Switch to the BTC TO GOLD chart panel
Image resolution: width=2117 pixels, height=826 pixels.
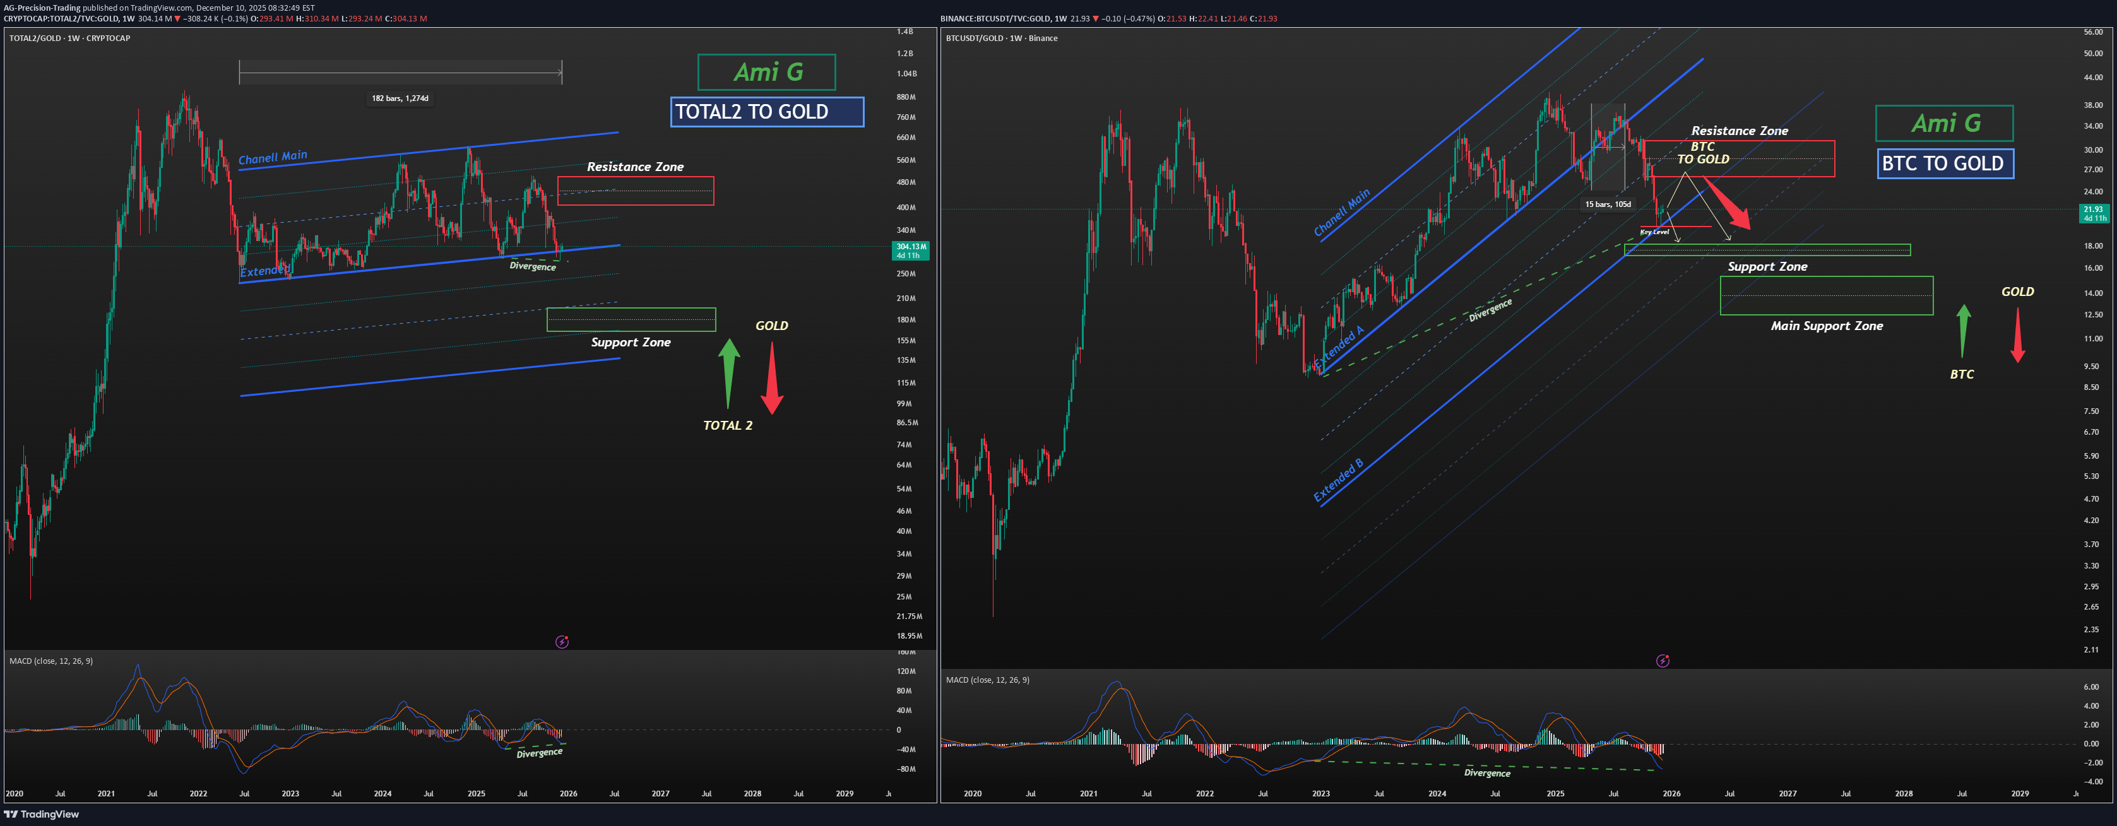click(1945, 163)
